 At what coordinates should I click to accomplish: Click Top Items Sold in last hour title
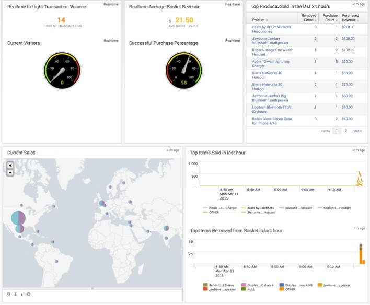pos(217,152)
